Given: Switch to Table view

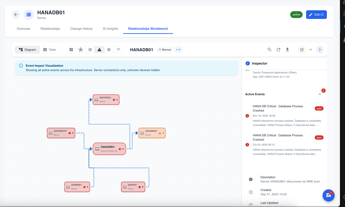Looking at the screenshot, I should [50, 50].
